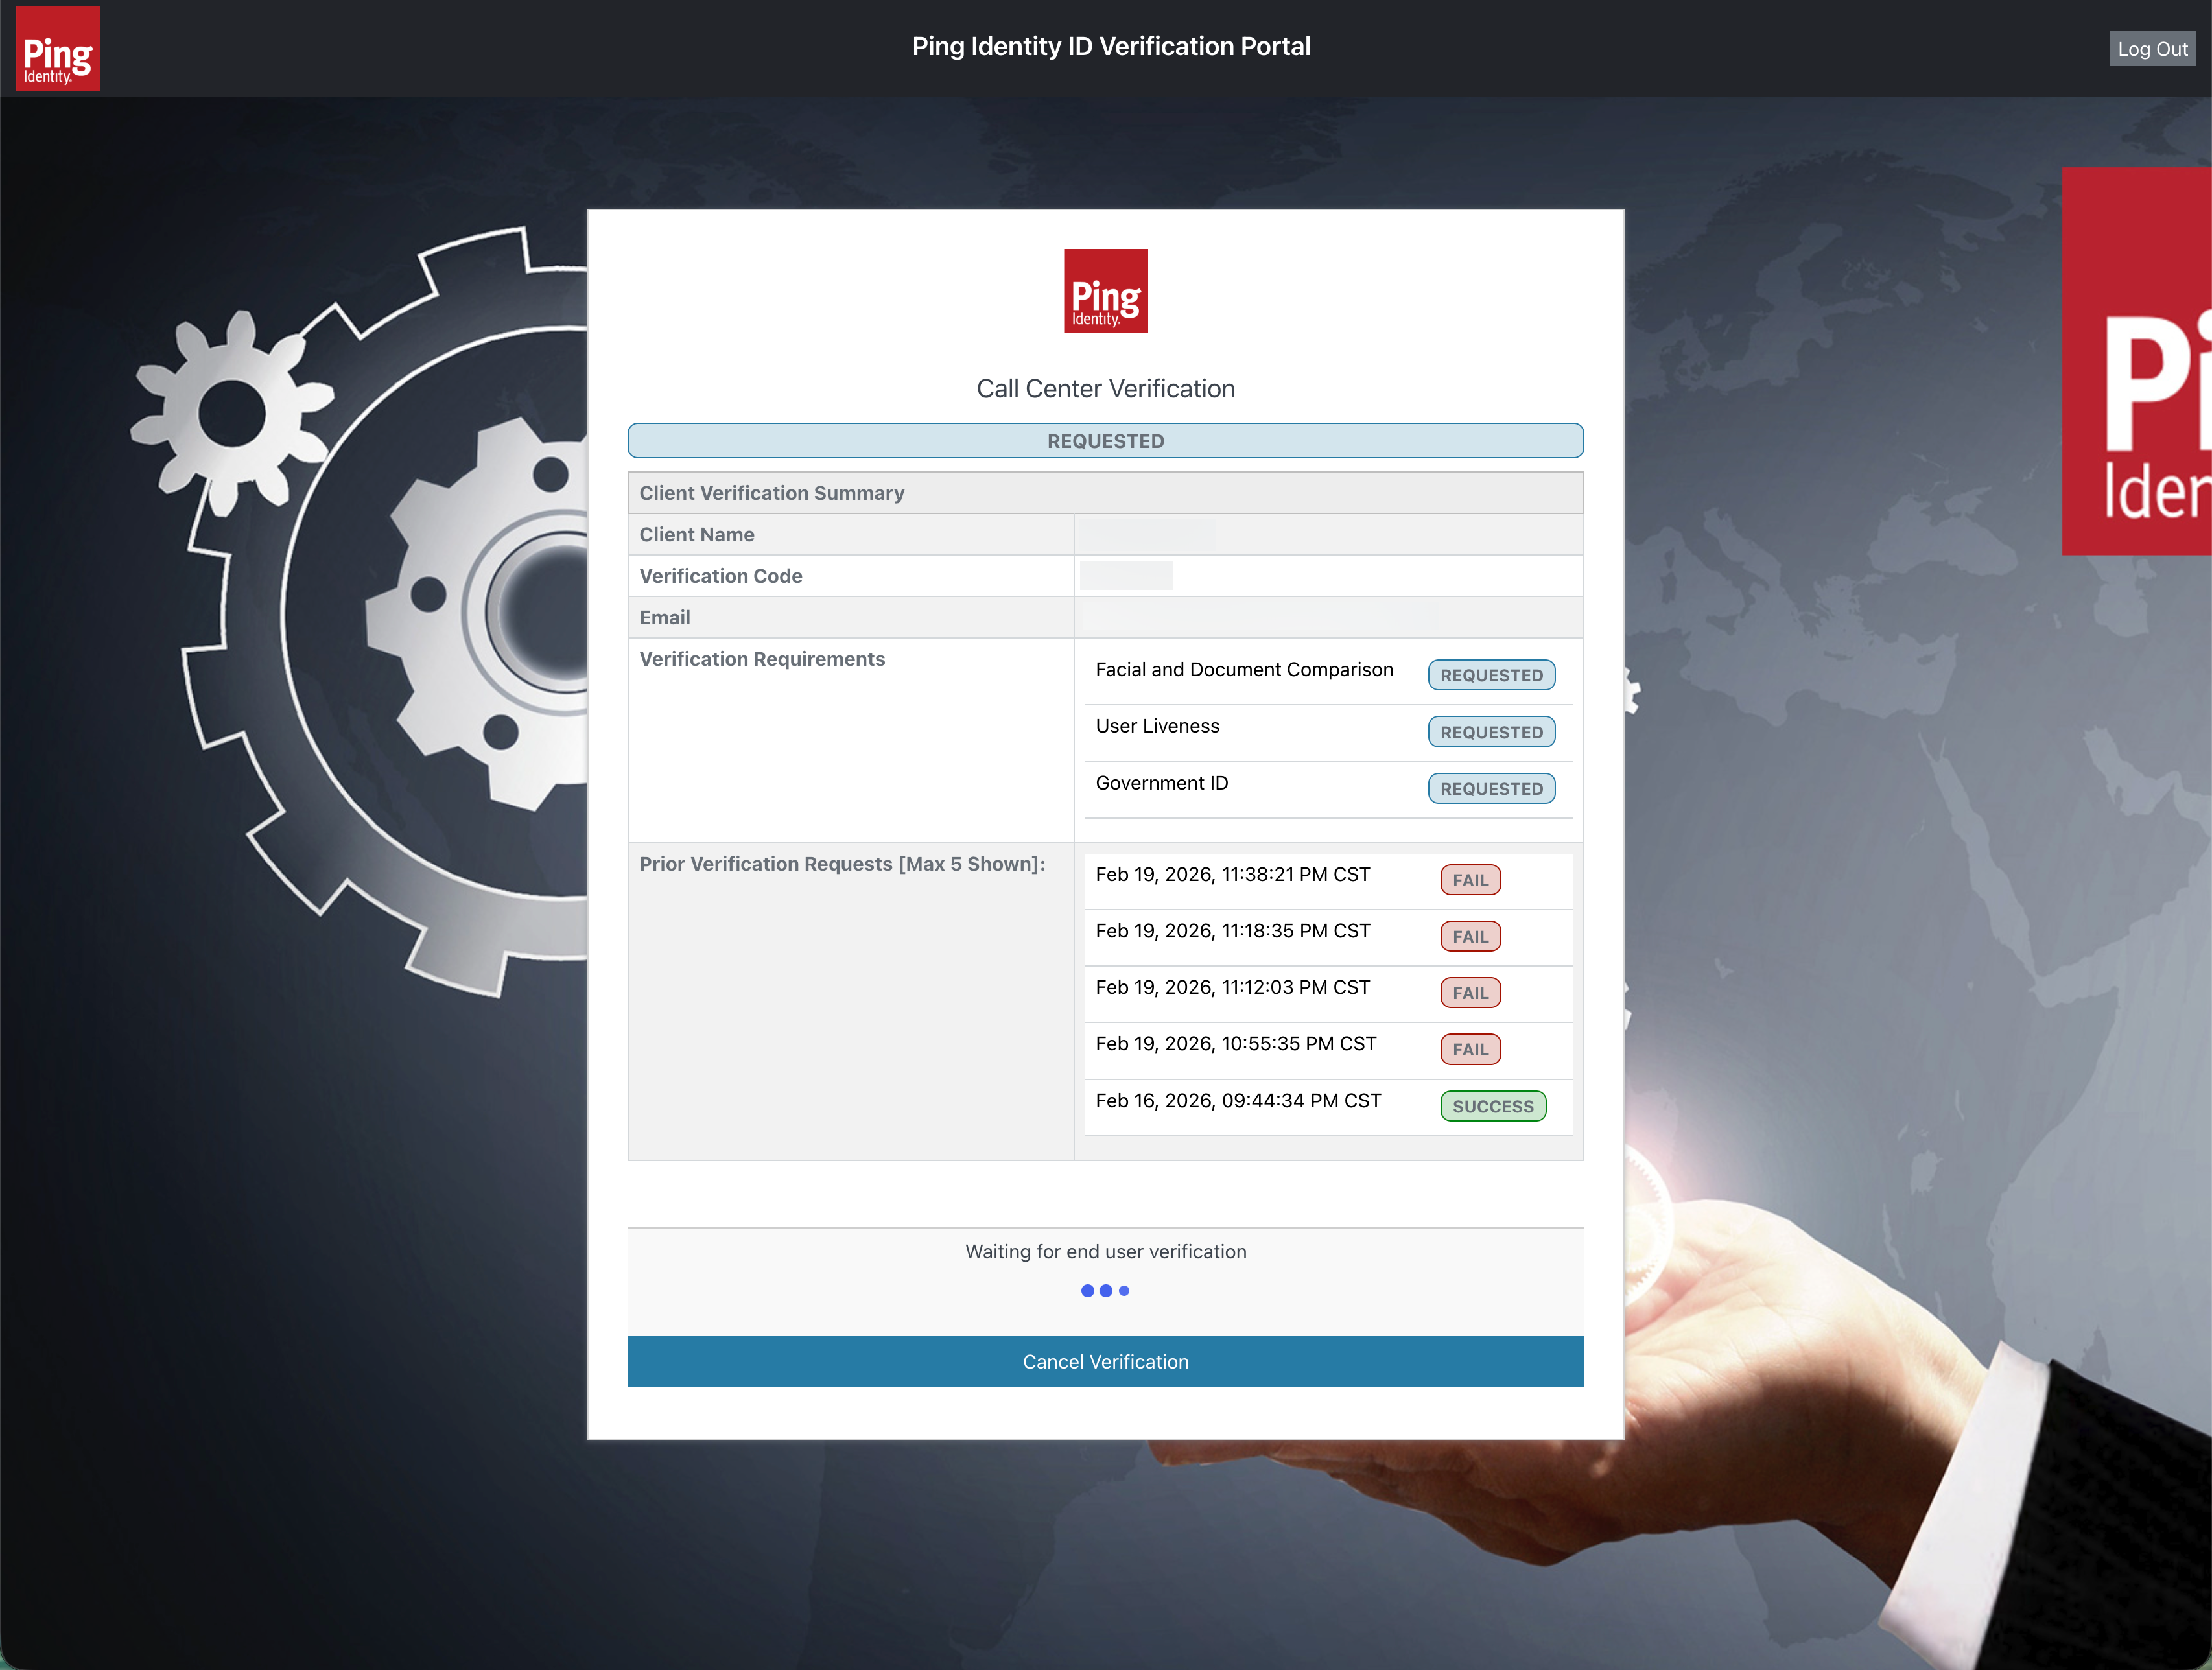2212x1670 pixels.
Task: Click the FAIL badge for the 11:18:35 PM request
Action: tap(1470, 936)
